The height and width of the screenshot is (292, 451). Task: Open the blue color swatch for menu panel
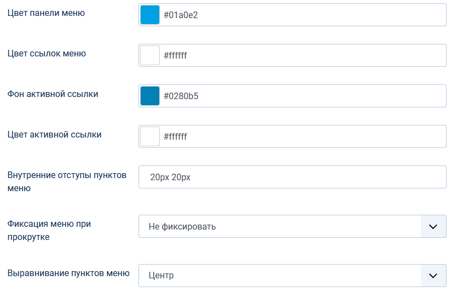pos(150,15)
